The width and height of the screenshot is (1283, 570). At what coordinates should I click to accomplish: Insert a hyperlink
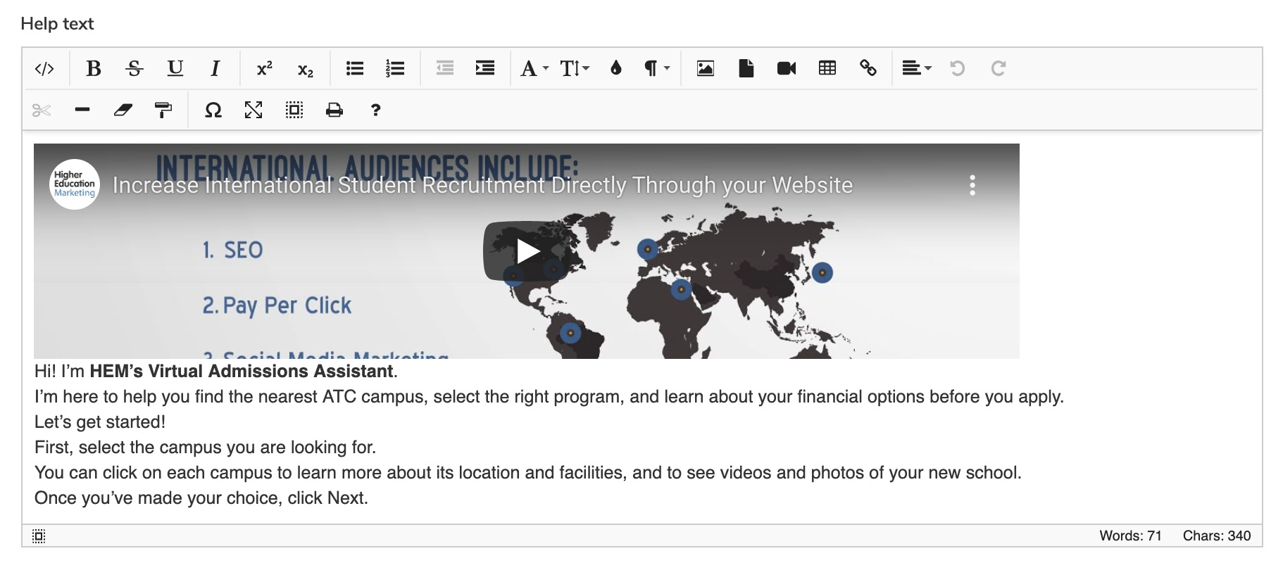pyautogui.click(x=868, y=68)
